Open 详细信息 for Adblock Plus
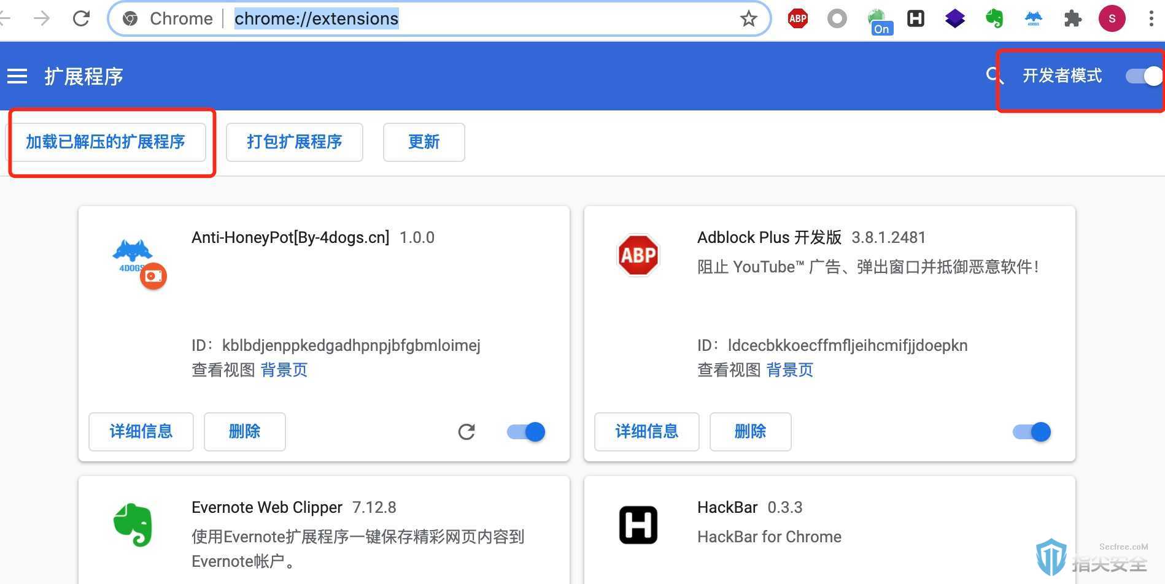1165x584 pixels. coord(647,432)
